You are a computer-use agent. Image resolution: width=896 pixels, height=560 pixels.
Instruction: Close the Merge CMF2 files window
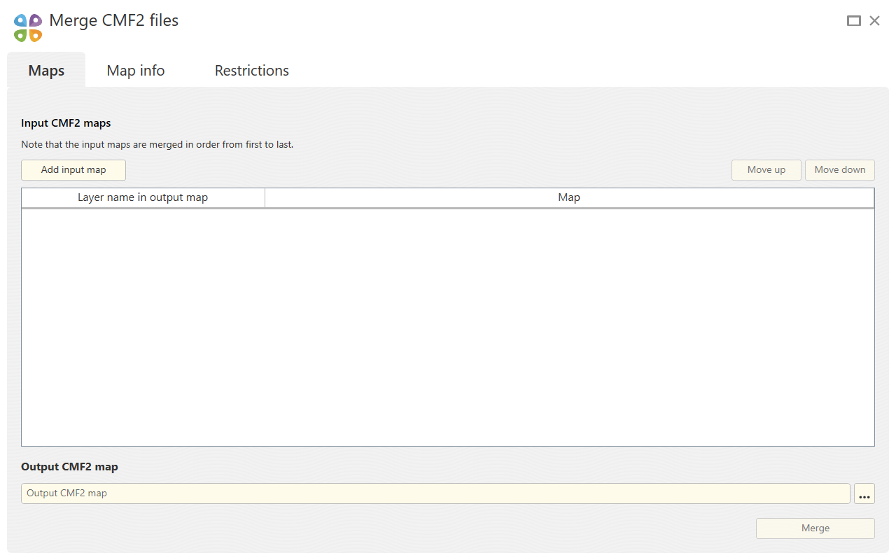click(x=875, y=21)
